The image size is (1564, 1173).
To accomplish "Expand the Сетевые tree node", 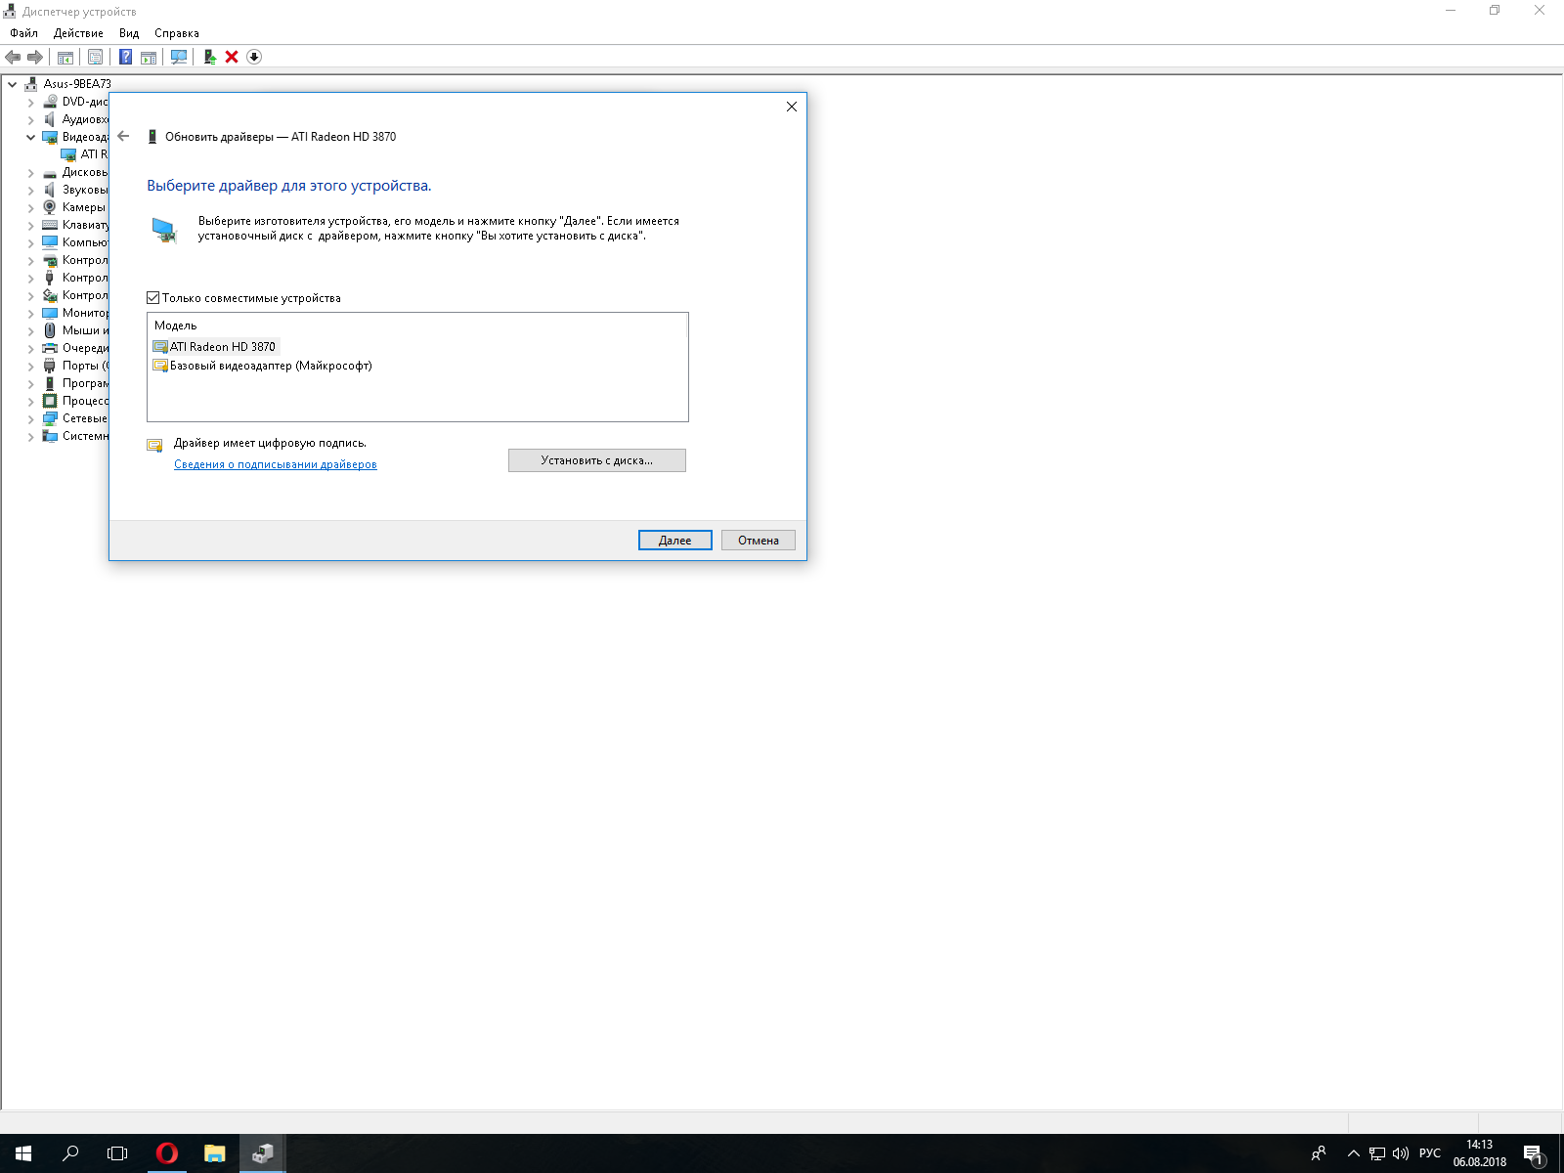I will click(x=31, y=418).
